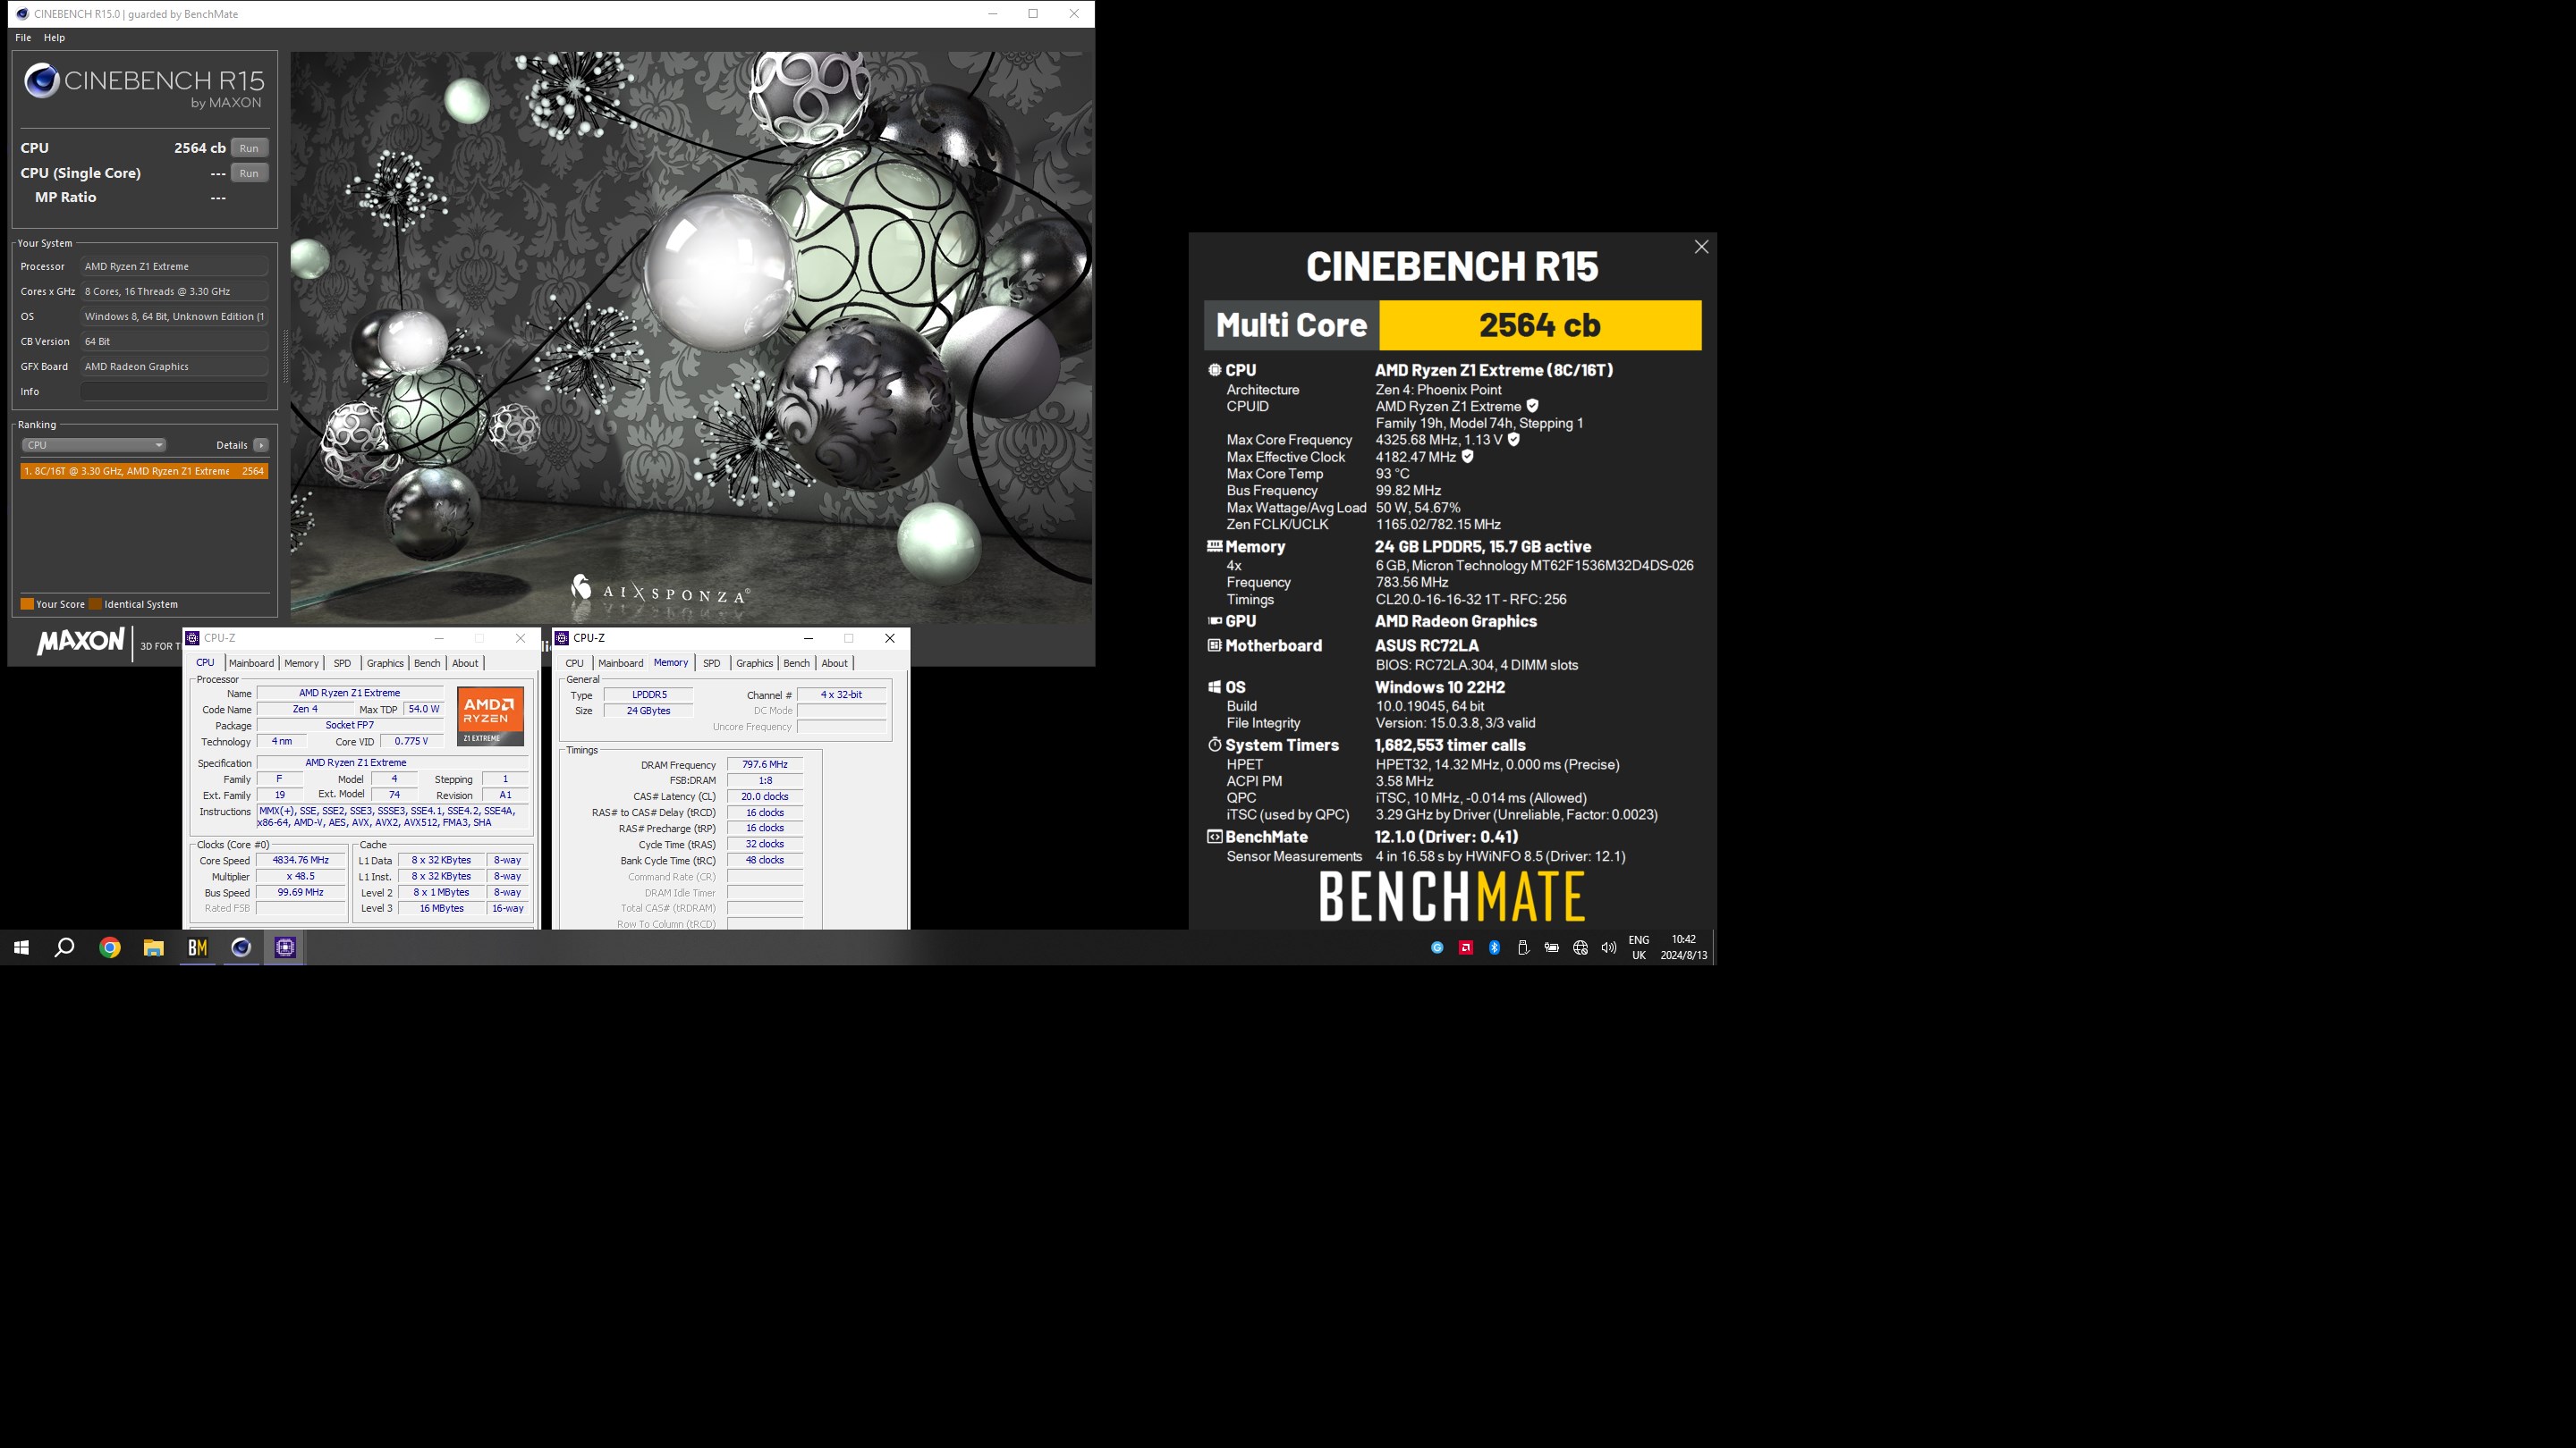
Task: Click the Processor field showing AMD Ryzen Z1 Extreme
Action: coord(174,267)
